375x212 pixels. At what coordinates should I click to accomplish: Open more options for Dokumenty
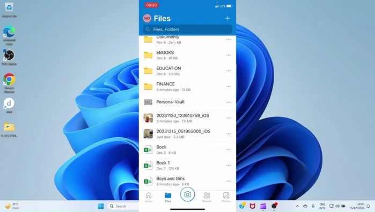point(229,40)
